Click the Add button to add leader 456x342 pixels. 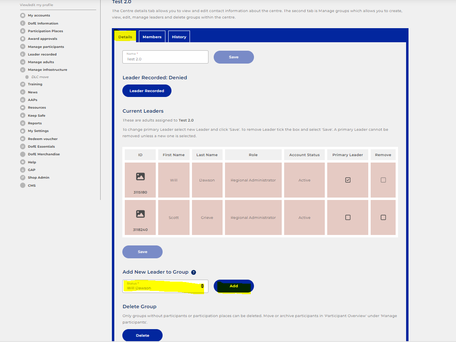click(x=233, y=286)
